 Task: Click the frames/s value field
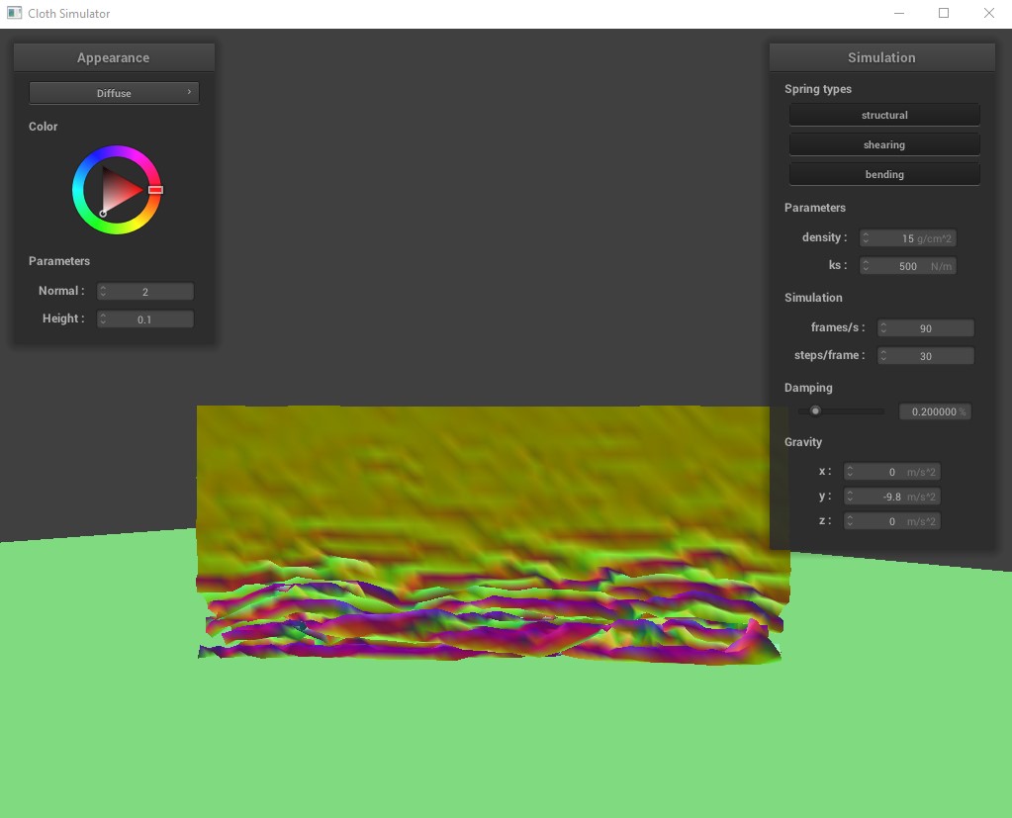click(x=926, y=328)
